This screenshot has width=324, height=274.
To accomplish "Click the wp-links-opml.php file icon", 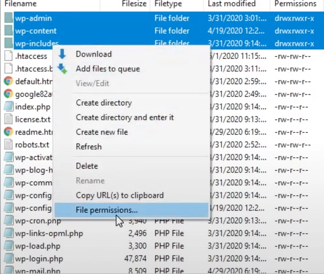I will 8,233.
